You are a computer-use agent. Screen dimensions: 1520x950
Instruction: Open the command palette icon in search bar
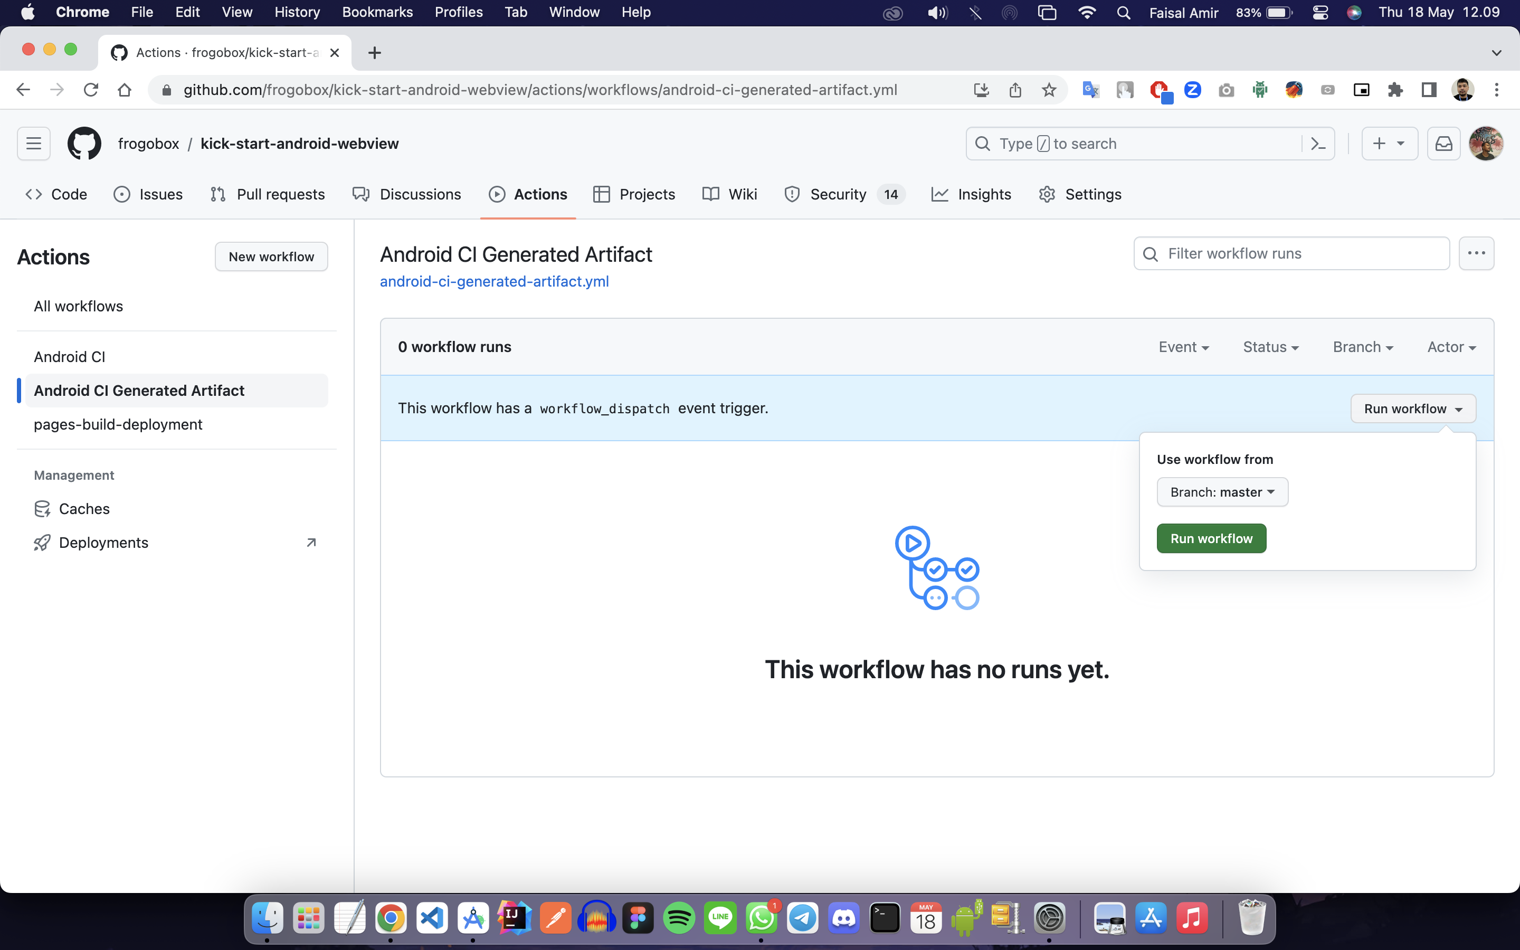[x=1318, y=143]
